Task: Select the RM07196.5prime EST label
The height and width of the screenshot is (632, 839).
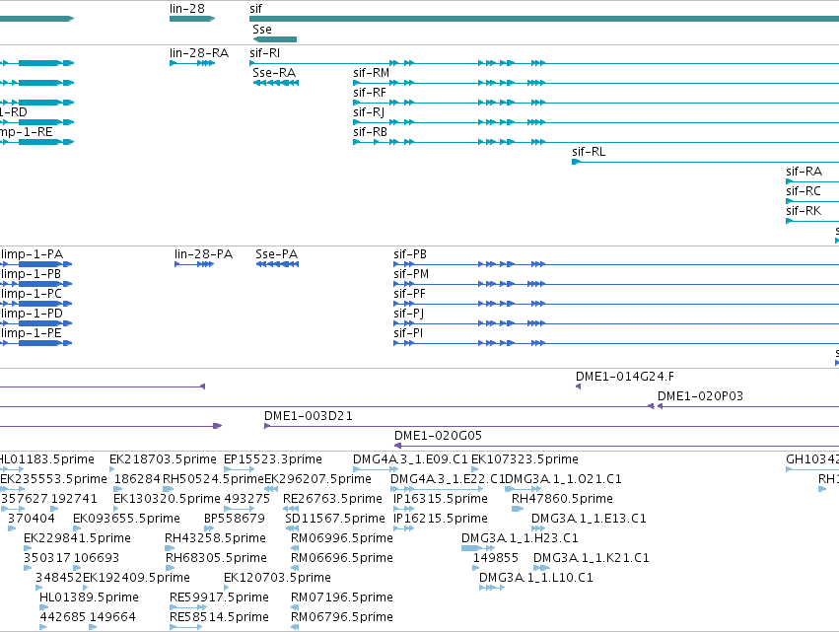Action: click(342, 598)
